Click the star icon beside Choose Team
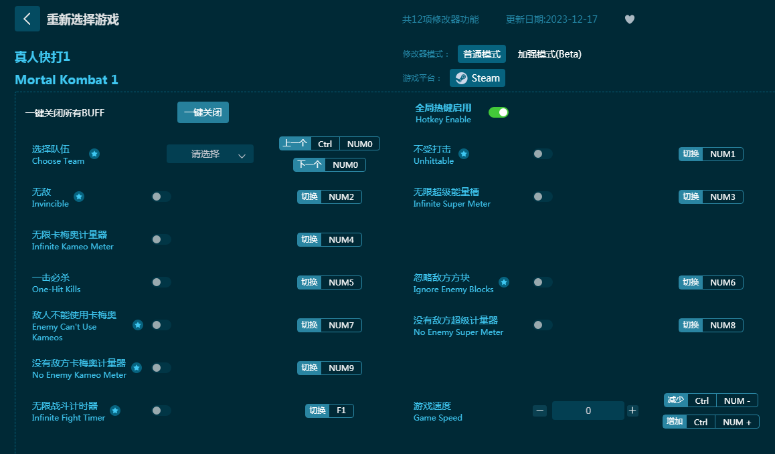The width and height of the screenshot is (775, 454). click(94, 154)
